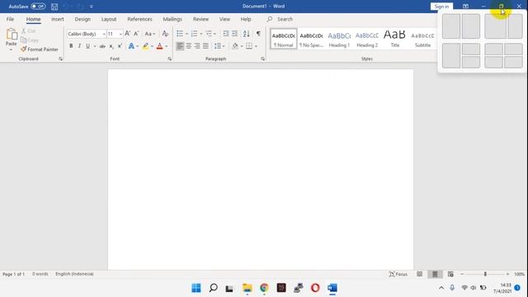The width and height of the screenshot is (528, 297).
Task: Toggle Italic formatting
Action: pyautogui.click(x=79, y=46)
